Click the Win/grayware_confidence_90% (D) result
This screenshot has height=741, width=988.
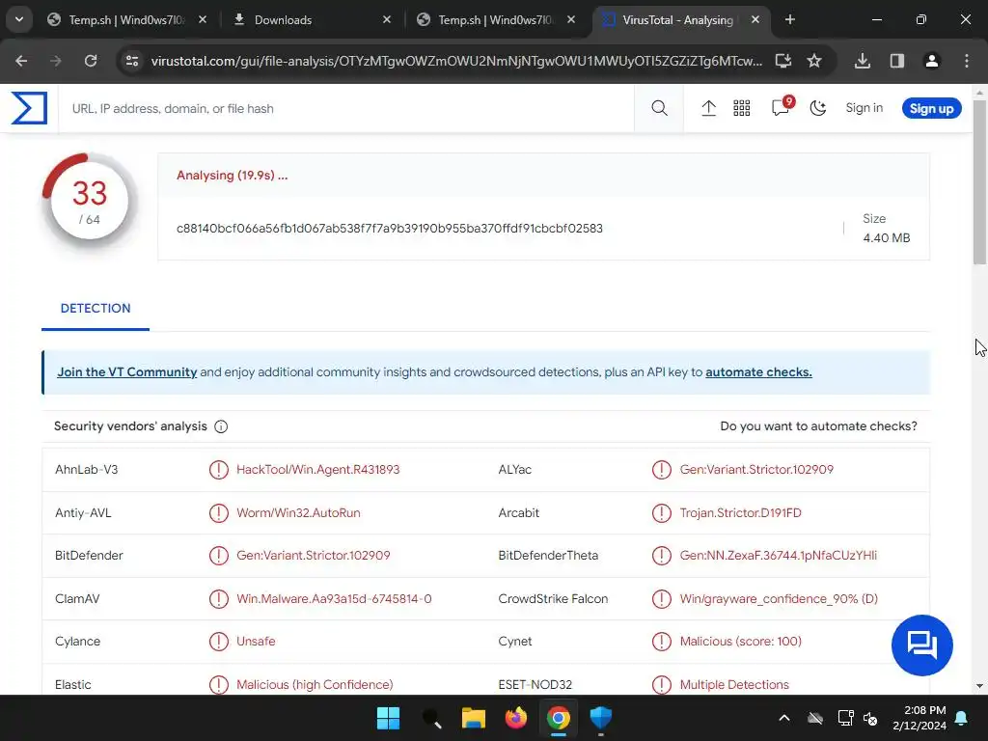coord(779,599)
